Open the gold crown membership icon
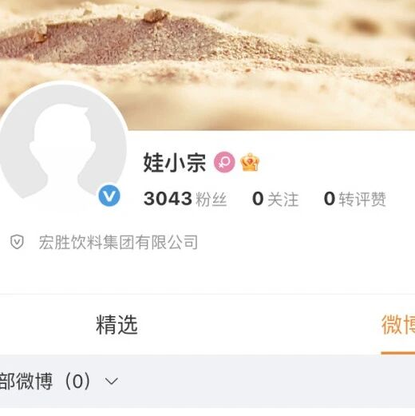Image resolution: width=415 pixels, height=416 pixels. click(x=250, y=162)
